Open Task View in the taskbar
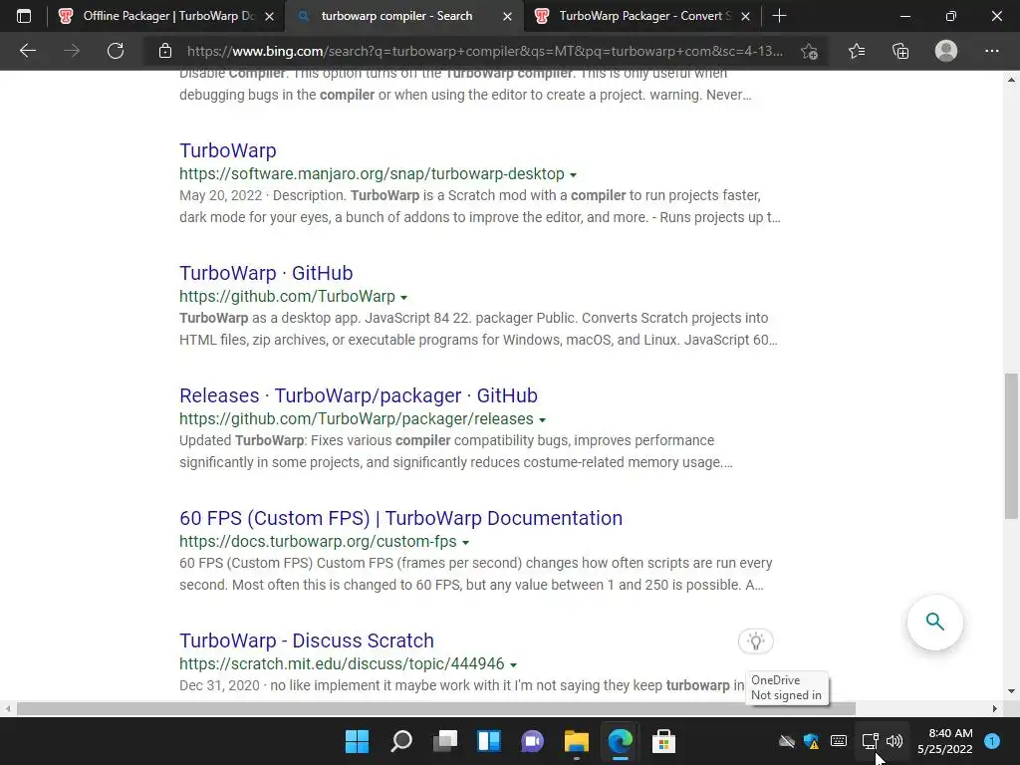 (x=445, y=741)
